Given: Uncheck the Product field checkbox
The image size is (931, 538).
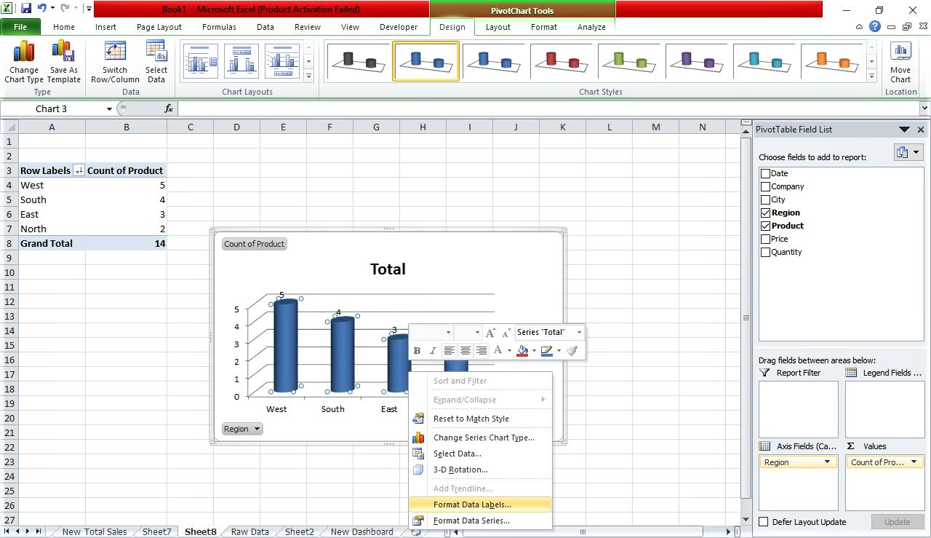Looking at the screenshot, I should [765, 226].
